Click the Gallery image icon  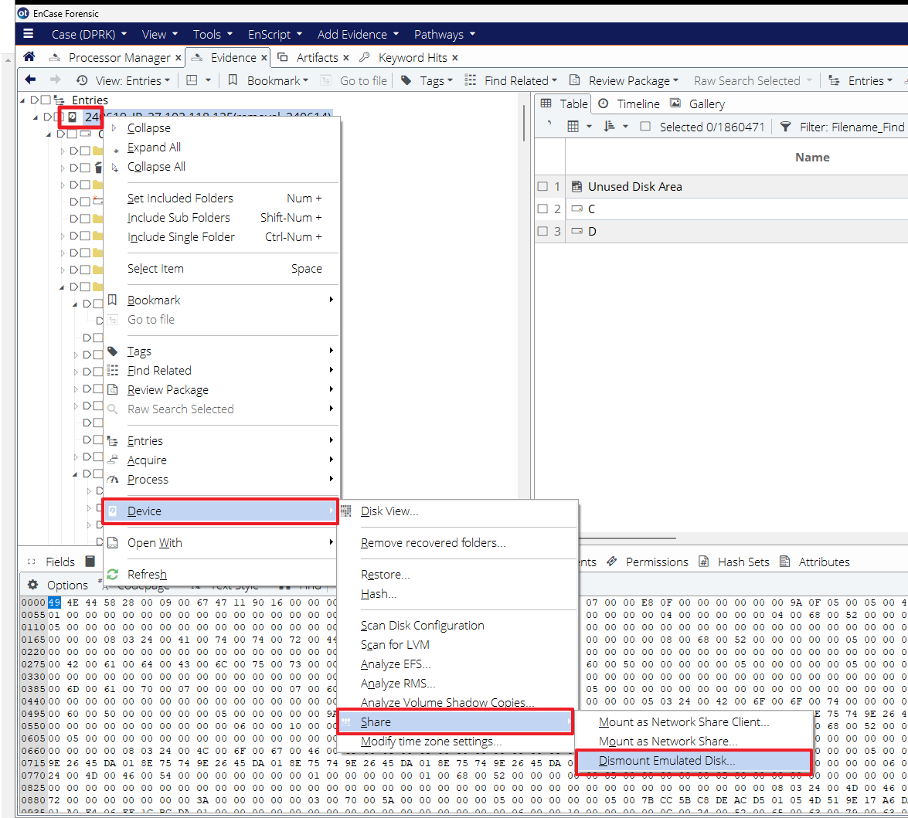[675, 104]
